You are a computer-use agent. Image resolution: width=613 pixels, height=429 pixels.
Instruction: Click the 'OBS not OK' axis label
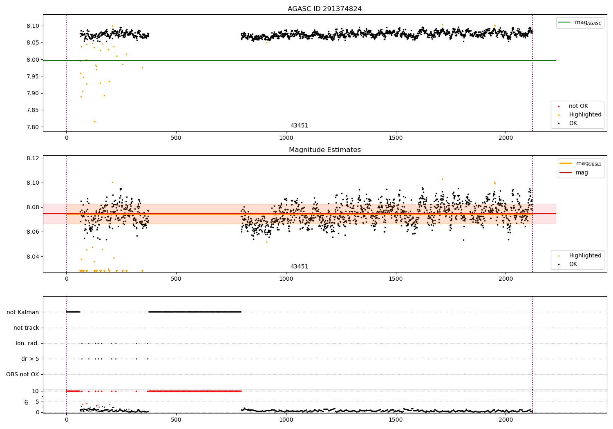pos(22,374)
